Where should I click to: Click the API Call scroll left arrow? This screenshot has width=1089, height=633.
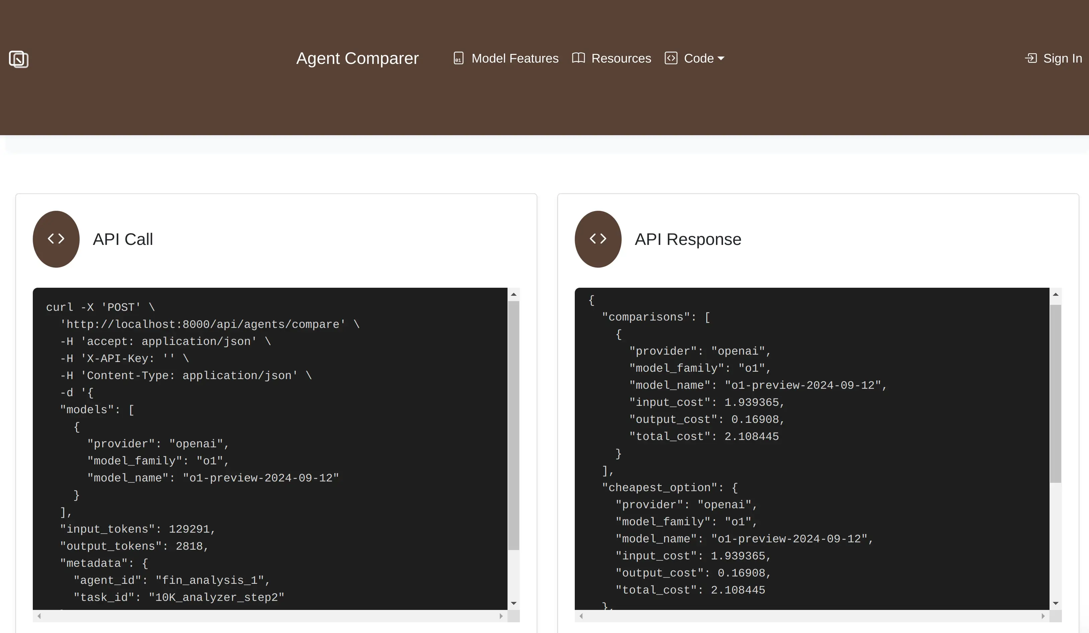(x=39, y=616)
